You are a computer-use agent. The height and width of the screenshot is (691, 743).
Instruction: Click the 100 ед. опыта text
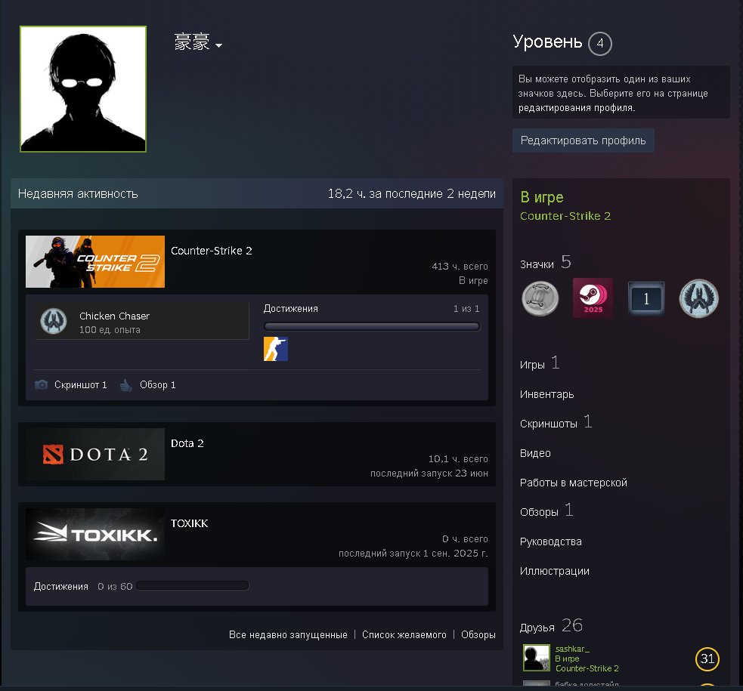pos(110,330)
